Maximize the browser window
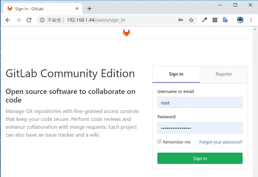 click(235, 5)
